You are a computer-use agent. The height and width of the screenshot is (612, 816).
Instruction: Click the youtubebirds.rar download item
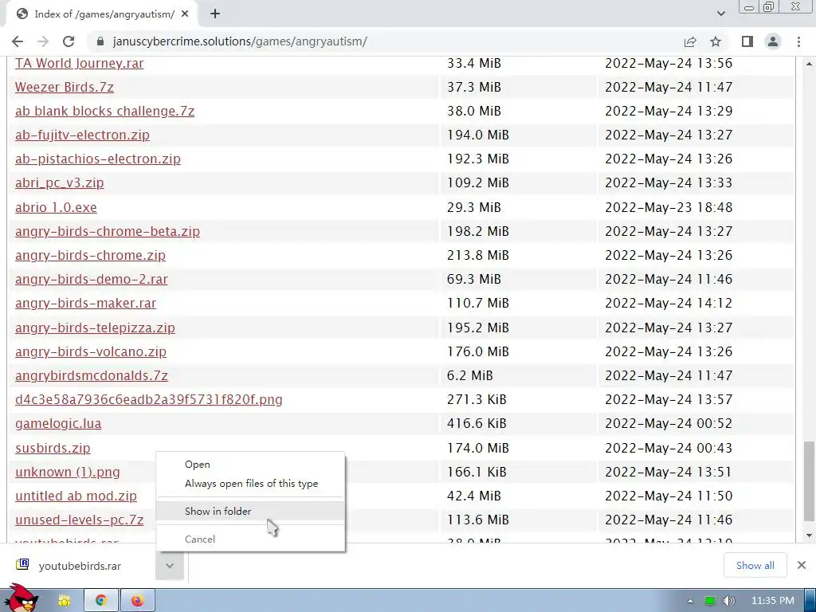coord(80,566)
